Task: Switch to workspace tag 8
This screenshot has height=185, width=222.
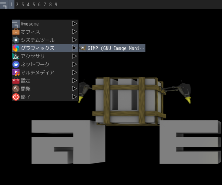Action: (x=50, y=4)
